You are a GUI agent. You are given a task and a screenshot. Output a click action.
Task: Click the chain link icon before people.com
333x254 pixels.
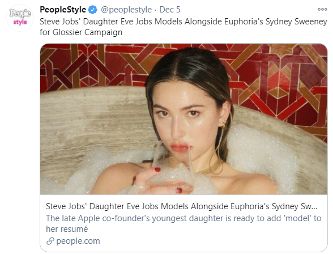tap(50, 241)
